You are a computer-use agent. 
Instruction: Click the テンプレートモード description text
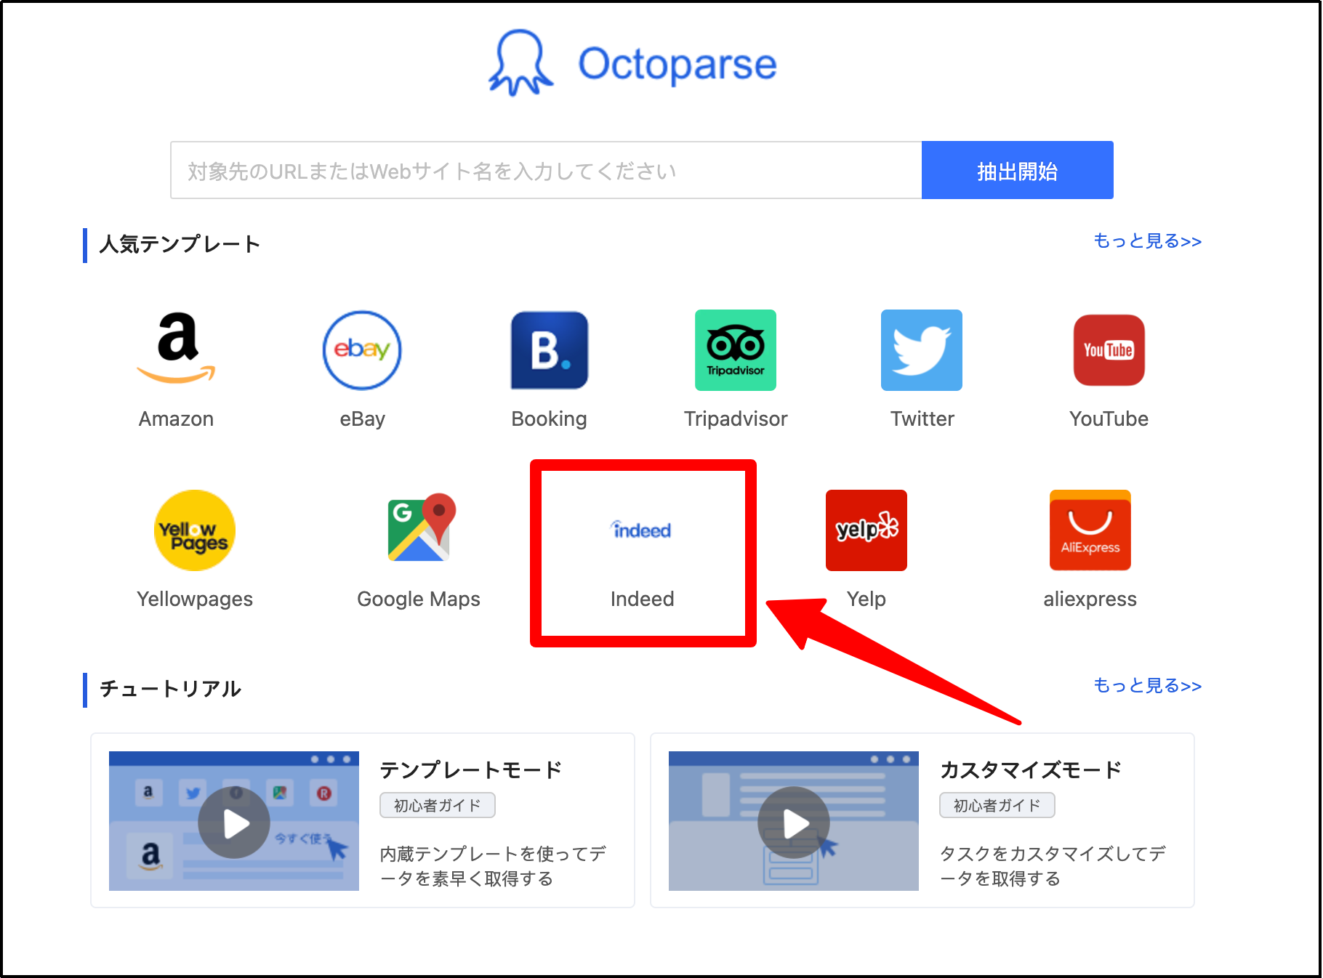[493, 866]
